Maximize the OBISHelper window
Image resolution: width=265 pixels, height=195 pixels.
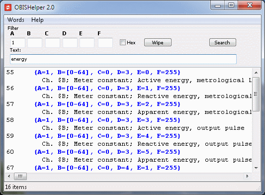coord(231,5)
